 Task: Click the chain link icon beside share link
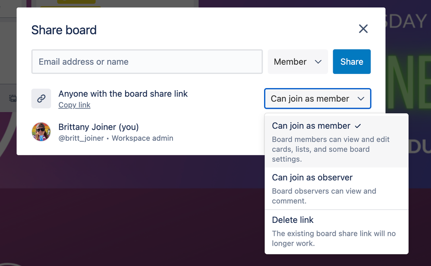[41, 98]
